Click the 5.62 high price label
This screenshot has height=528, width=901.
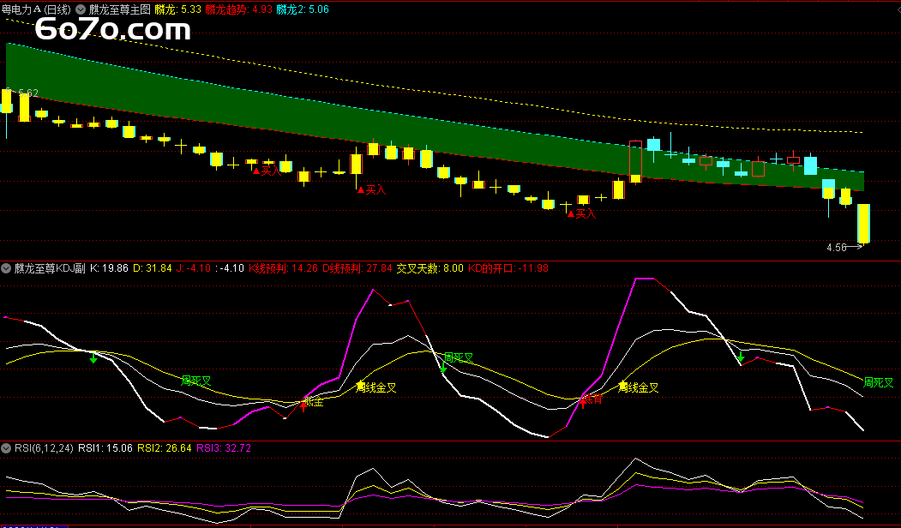(x=28, y=93)
